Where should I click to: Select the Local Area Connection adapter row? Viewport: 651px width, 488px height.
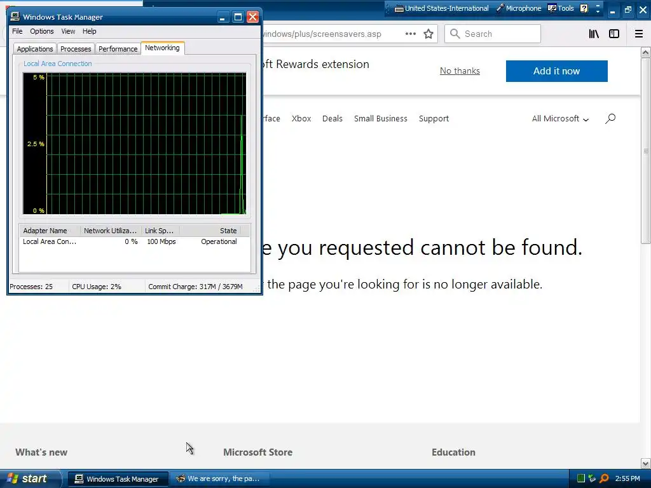pos(135,241)
